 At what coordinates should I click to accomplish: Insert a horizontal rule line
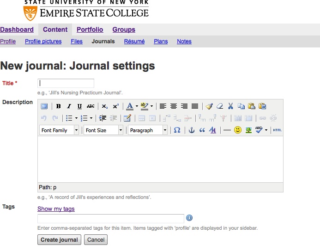(x=227, y=130)
